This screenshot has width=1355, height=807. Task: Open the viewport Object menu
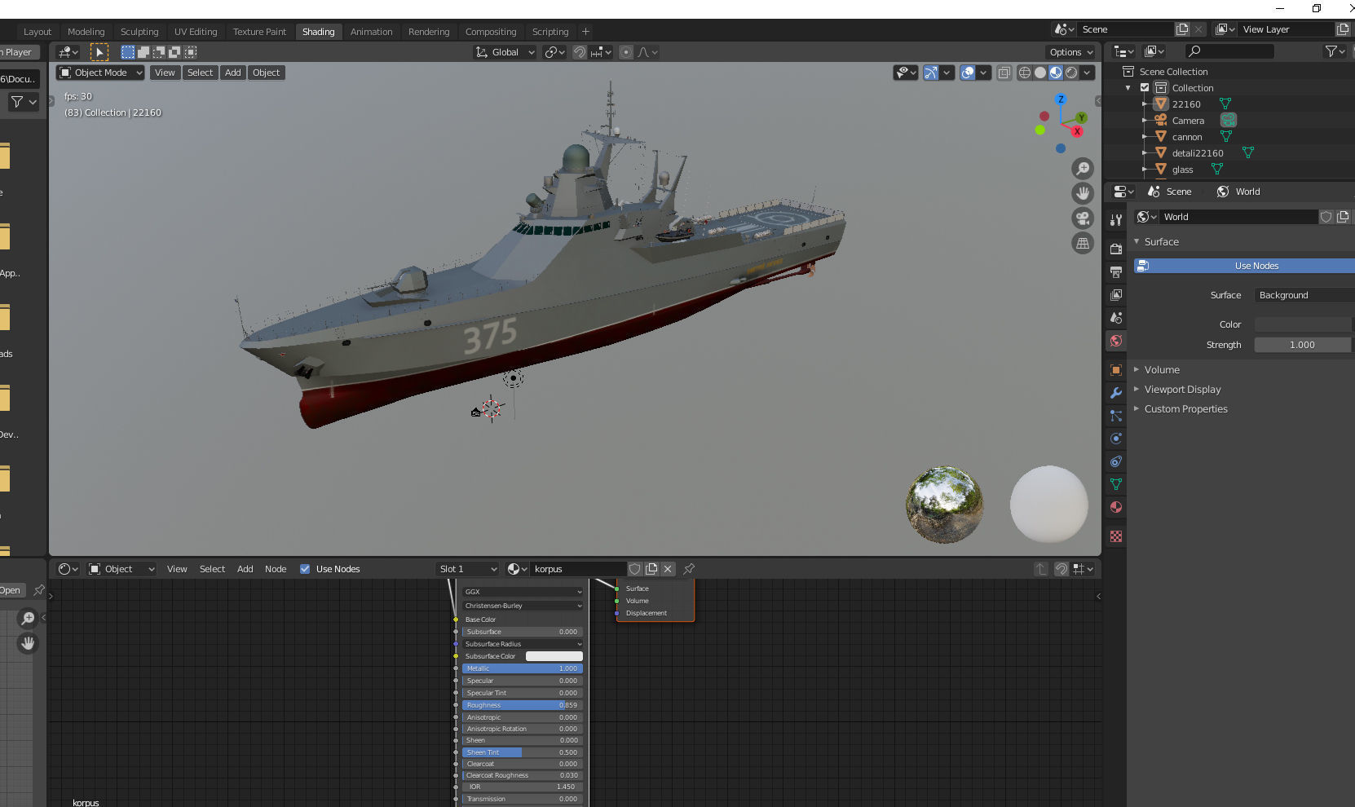[266, 73]
